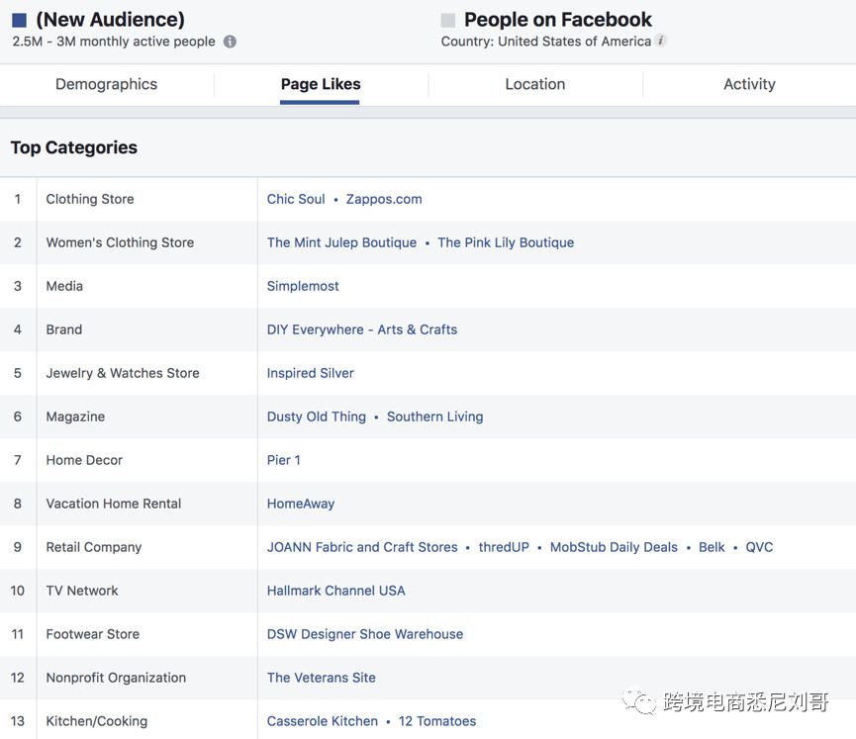Open the Location tab
856x739 pixels.
tap(534, 84)
